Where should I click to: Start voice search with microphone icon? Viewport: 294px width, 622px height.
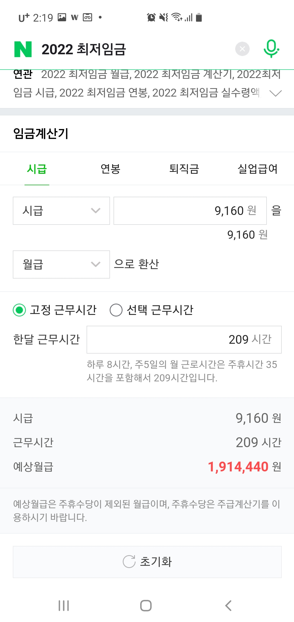click(271, 49)
